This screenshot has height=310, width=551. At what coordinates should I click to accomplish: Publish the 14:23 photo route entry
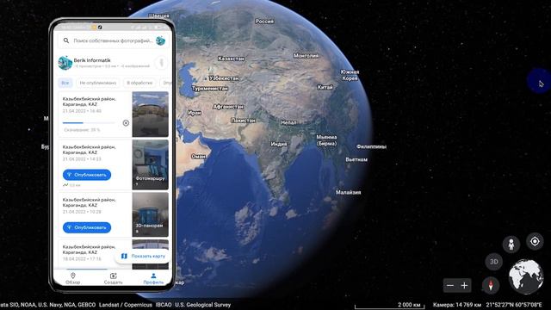point(87,175)
